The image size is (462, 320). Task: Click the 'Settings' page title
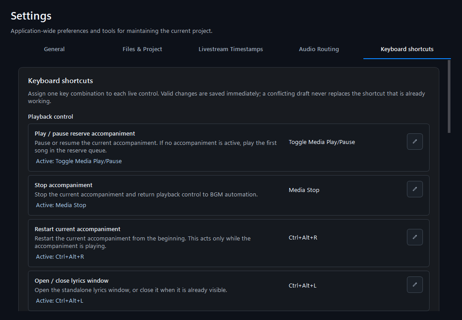[x=31, y=16]
